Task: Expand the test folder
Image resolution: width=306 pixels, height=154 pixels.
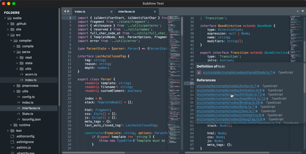Action: click(x=8, y=131)
